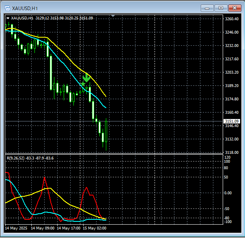The width and height of the screenshot is (245, 238).
Task: Click the 3160.40 price scale label
Action: pos(232,112)
